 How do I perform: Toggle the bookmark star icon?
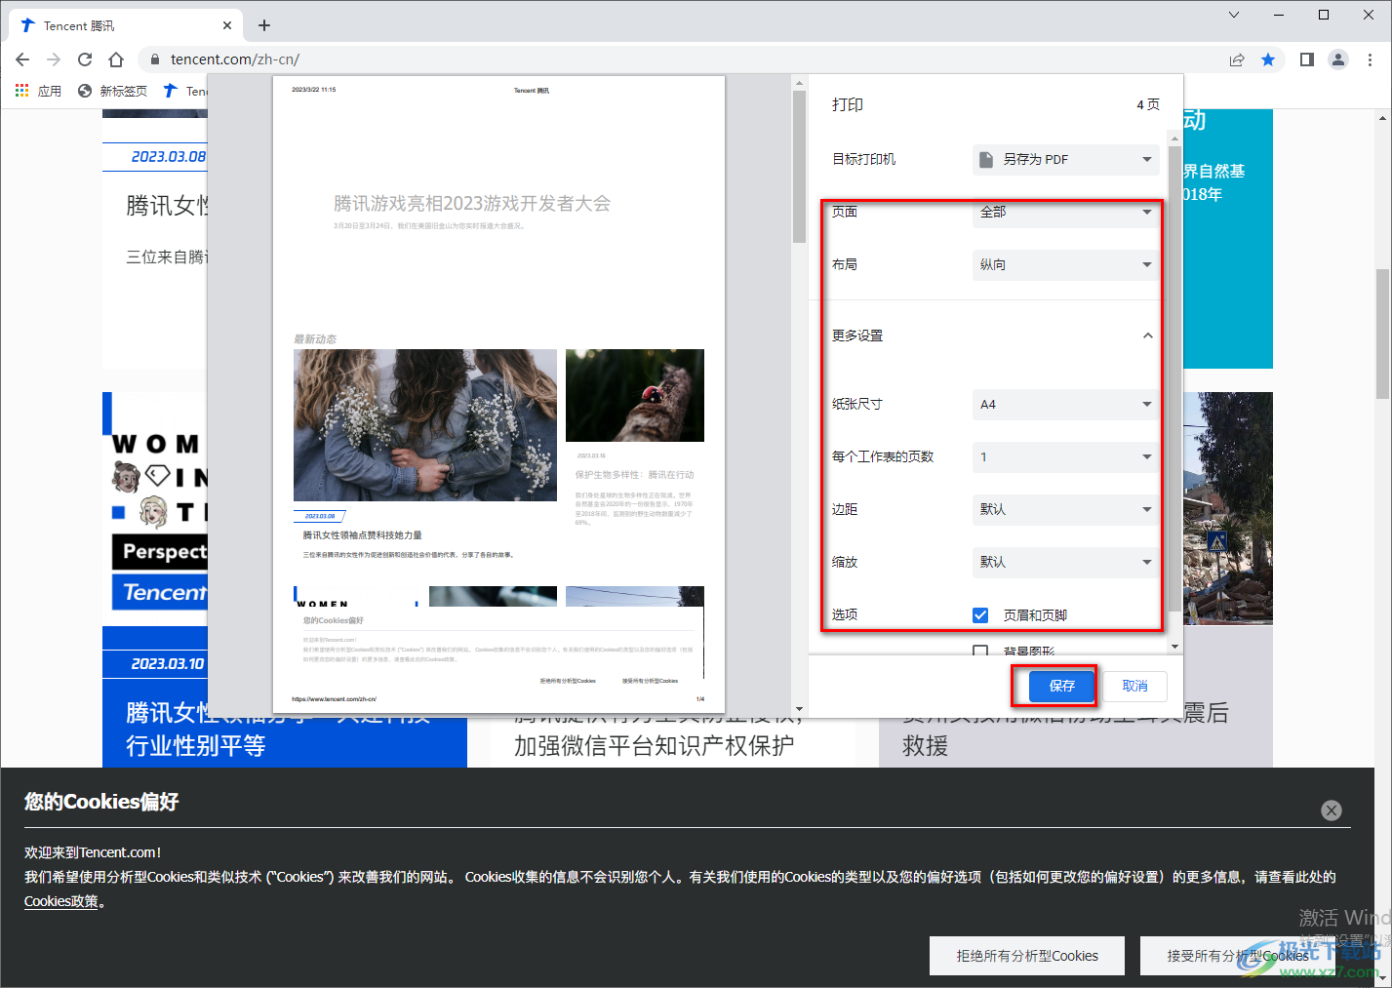pyautogui.click(x=1268, y=59)
